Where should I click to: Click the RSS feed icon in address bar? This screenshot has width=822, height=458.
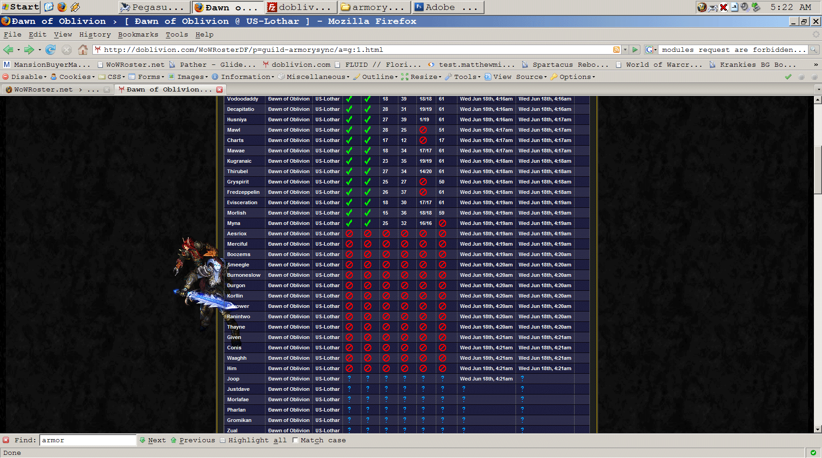click(616, 50)
